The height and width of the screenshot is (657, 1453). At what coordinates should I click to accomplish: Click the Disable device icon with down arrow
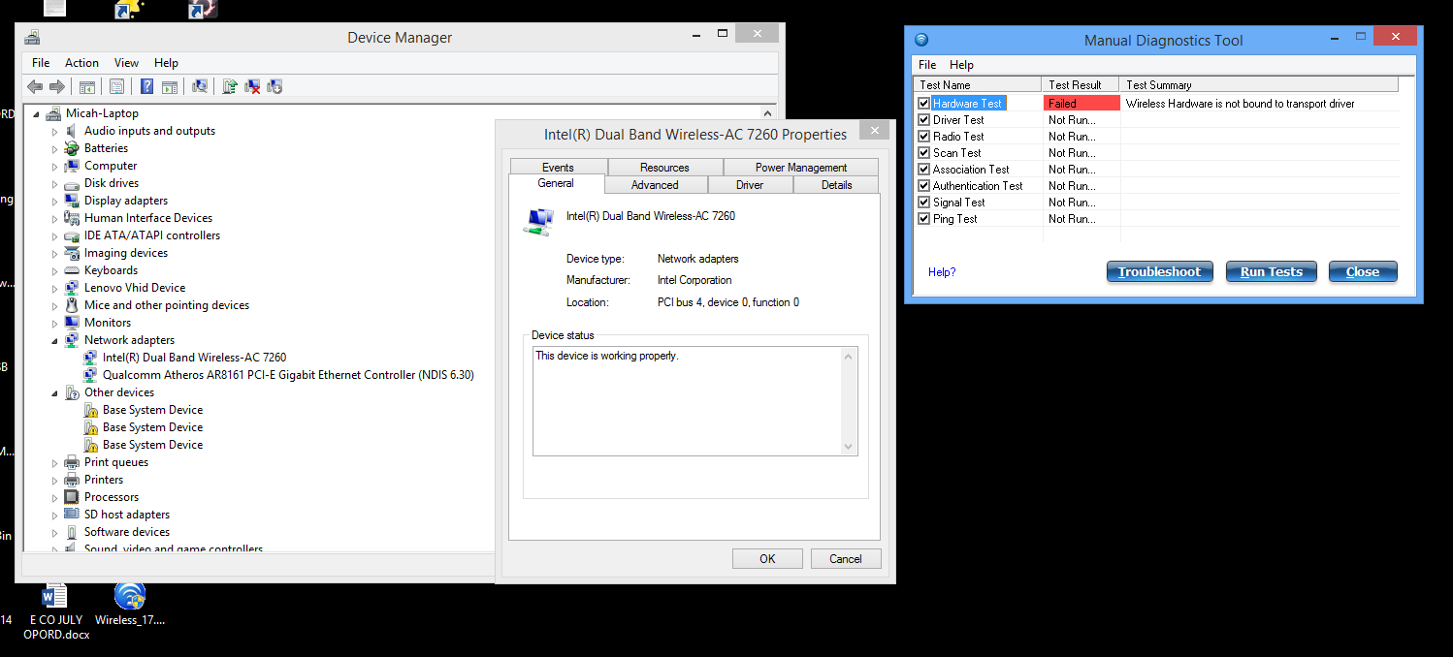tap(274, 86)
